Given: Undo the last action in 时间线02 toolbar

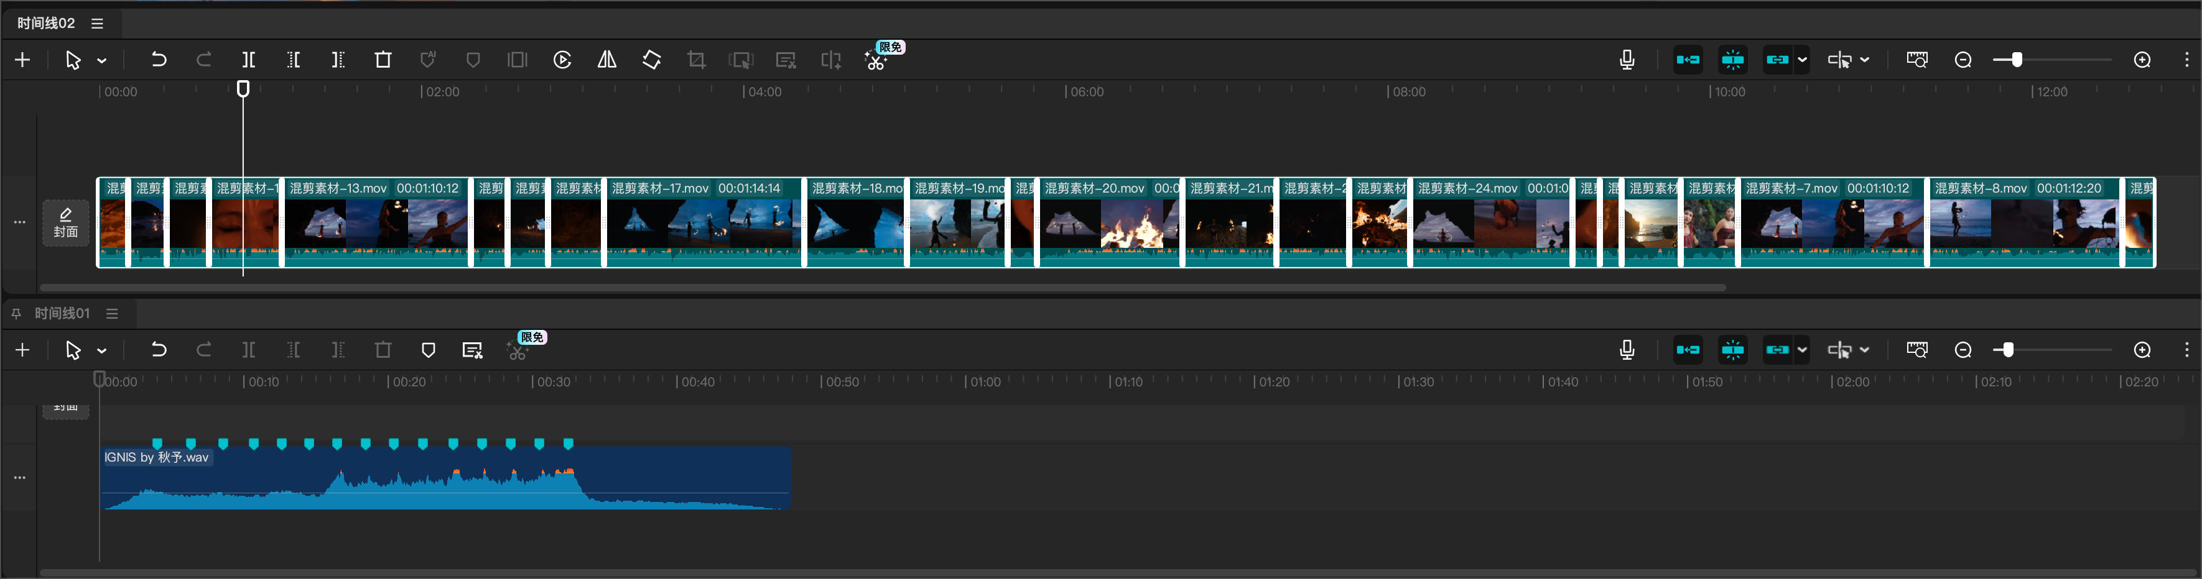Looking at the screenshot, I should click(159, 60).
